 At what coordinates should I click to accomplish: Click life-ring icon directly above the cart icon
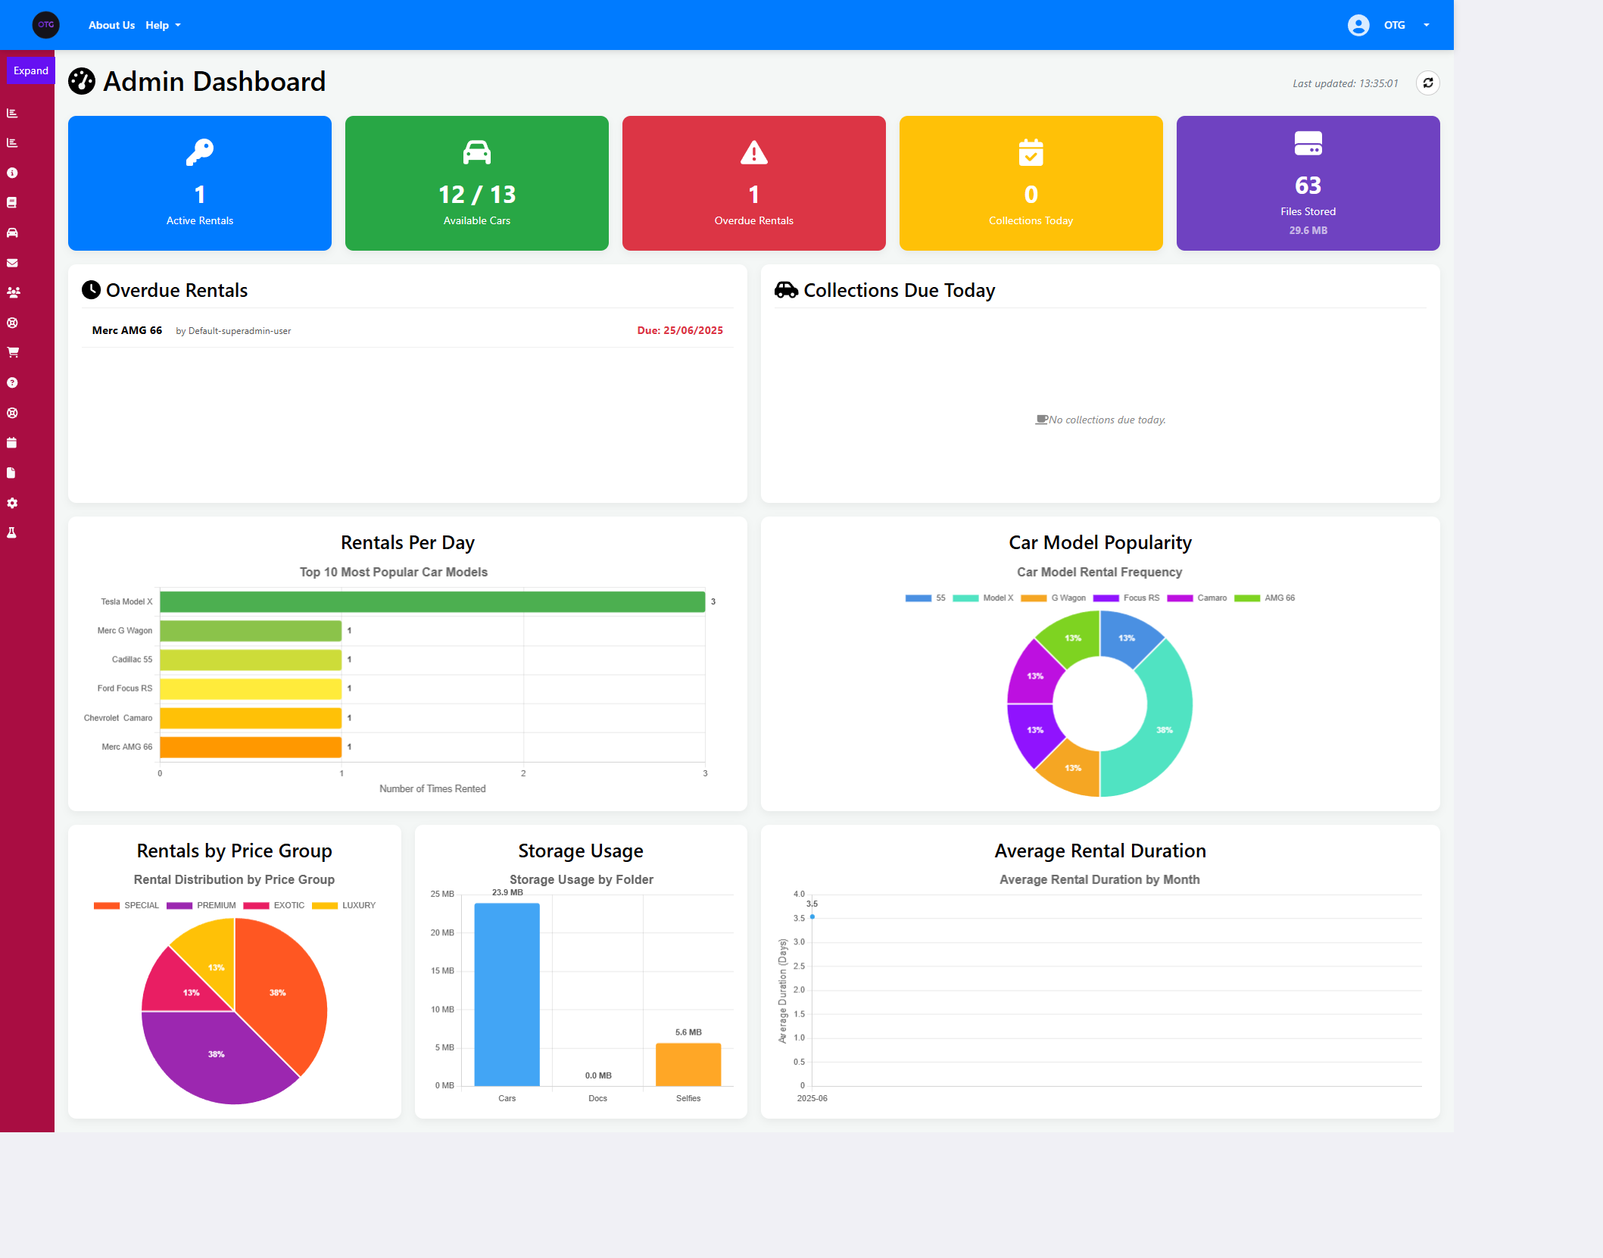coord(12,323)
